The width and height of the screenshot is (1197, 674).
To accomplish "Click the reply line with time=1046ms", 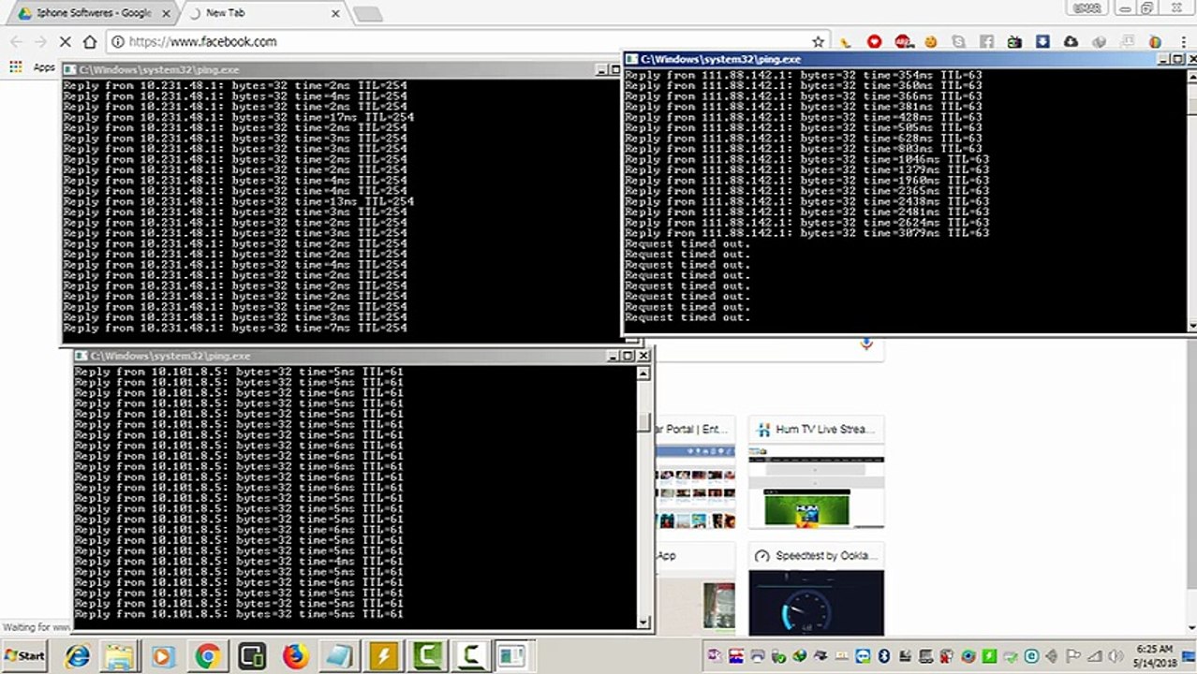I will [806, 159].
